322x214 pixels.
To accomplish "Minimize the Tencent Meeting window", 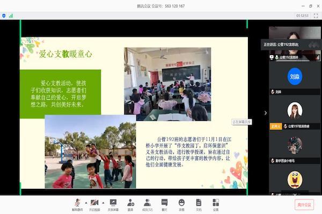I will [x=303, y=6].
